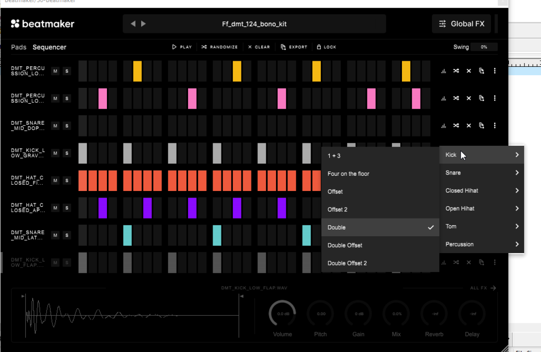The width and height of the screenshot is (541, 352).
Task: Open three-dots menu for second percussion row
Action: point(495,98)
